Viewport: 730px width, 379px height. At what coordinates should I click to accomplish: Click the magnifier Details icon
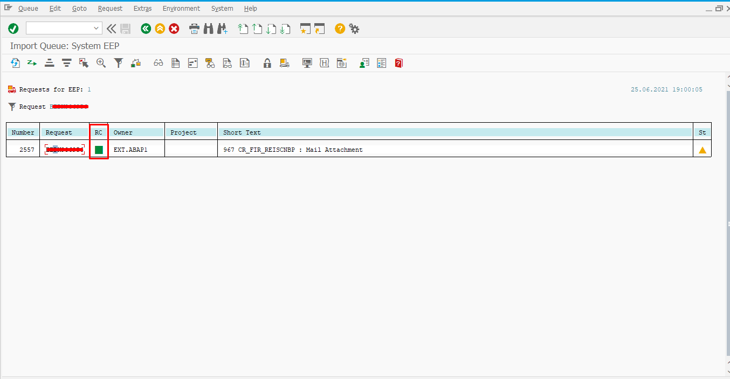[x=101, y=63]
